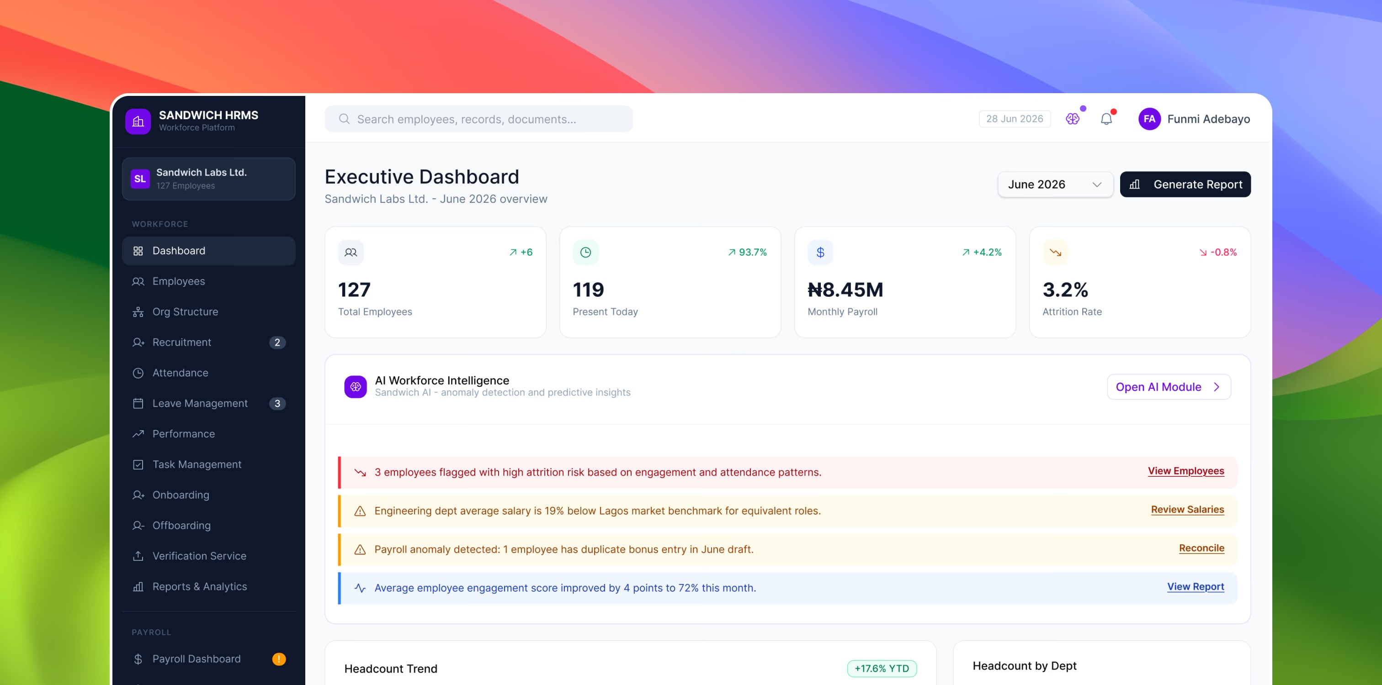Click the Leave Management count badge 3
Screen dimensions: 1382x685
coord(277,404)
